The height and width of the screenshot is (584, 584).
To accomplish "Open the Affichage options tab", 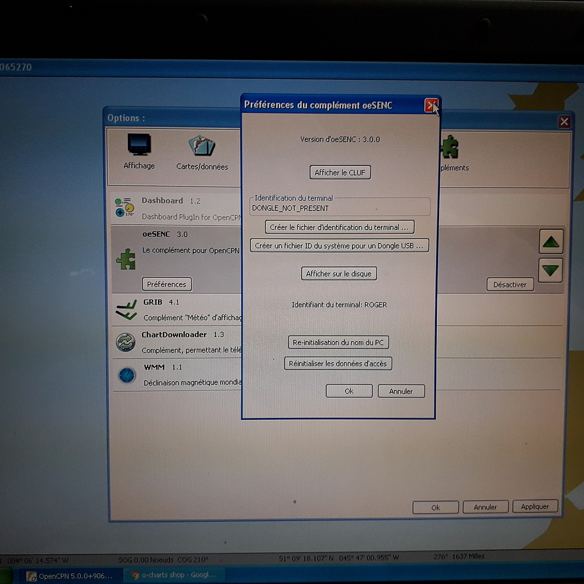I will pos(139,152).
